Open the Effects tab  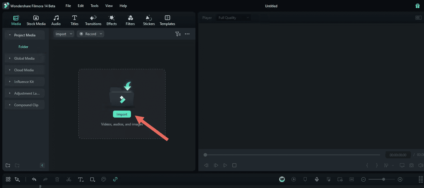[x=112, y=20]
